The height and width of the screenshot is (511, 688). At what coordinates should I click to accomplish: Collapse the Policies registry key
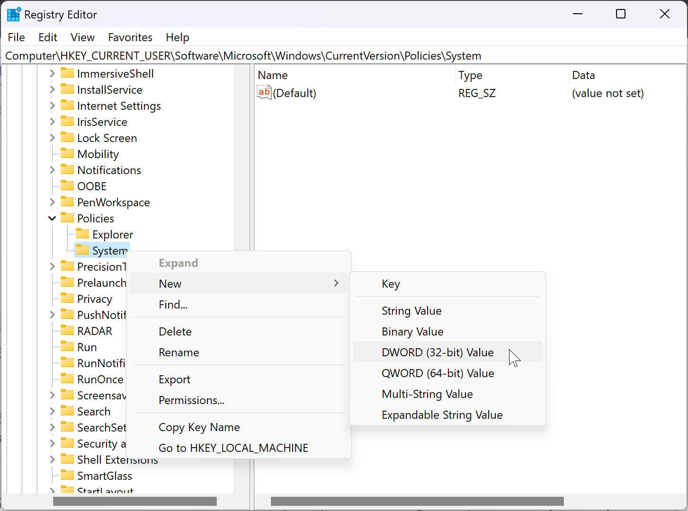(52, 218)
